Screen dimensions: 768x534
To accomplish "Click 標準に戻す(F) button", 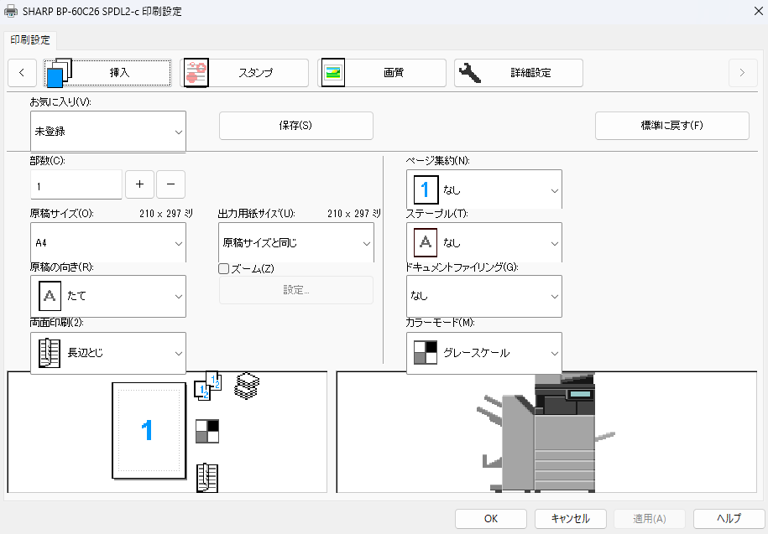I will coord(672,126).
